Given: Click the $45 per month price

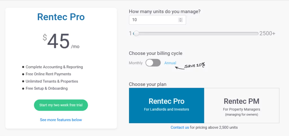Looking at the screenshot, I should pyautogui.click(x=61, y=41).
